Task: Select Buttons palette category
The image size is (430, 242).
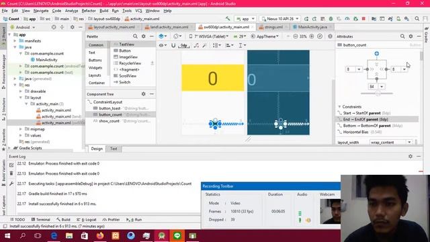Action: [95, 60]
